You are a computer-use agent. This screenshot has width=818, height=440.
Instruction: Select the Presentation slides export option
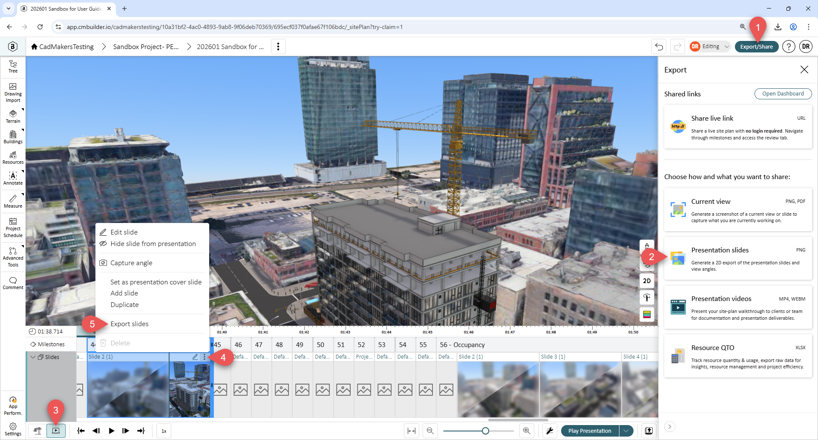738,258
